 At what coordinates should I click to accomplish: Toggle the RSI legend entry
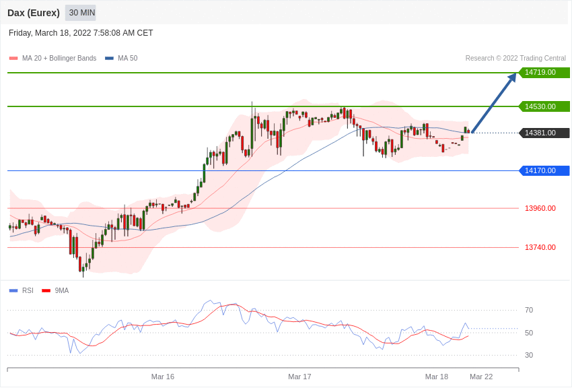(21, 290)
